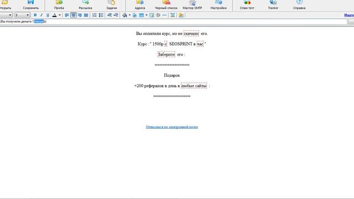Click the folder icon at toolbar end
The height and width of the screenshot is (199, 354).
point(181,15)
